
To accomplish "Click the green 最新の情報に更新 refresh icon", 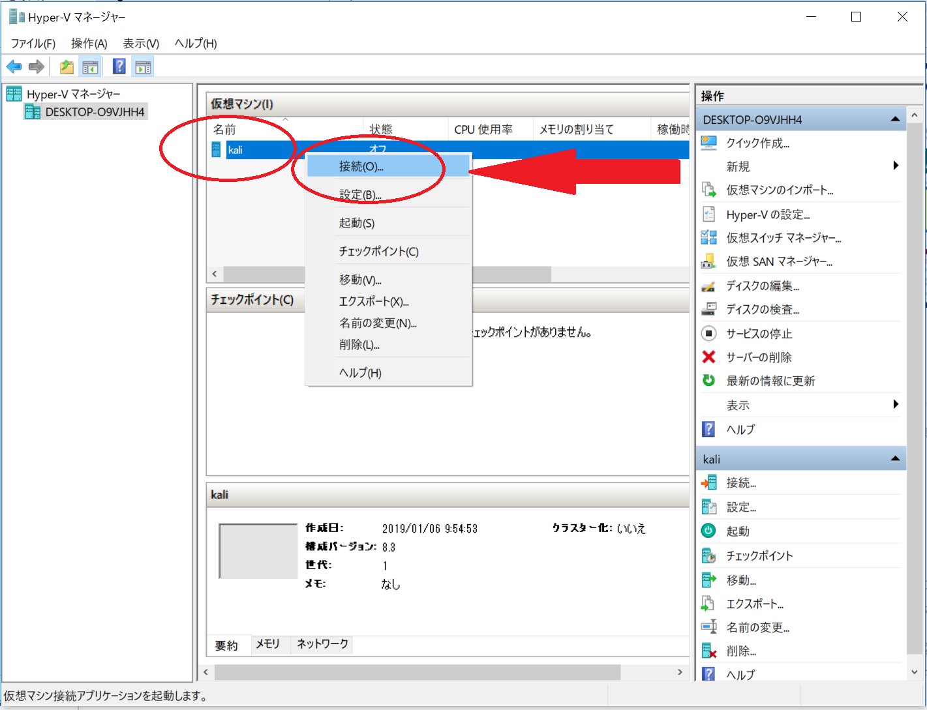I will (x=708, y=381).
